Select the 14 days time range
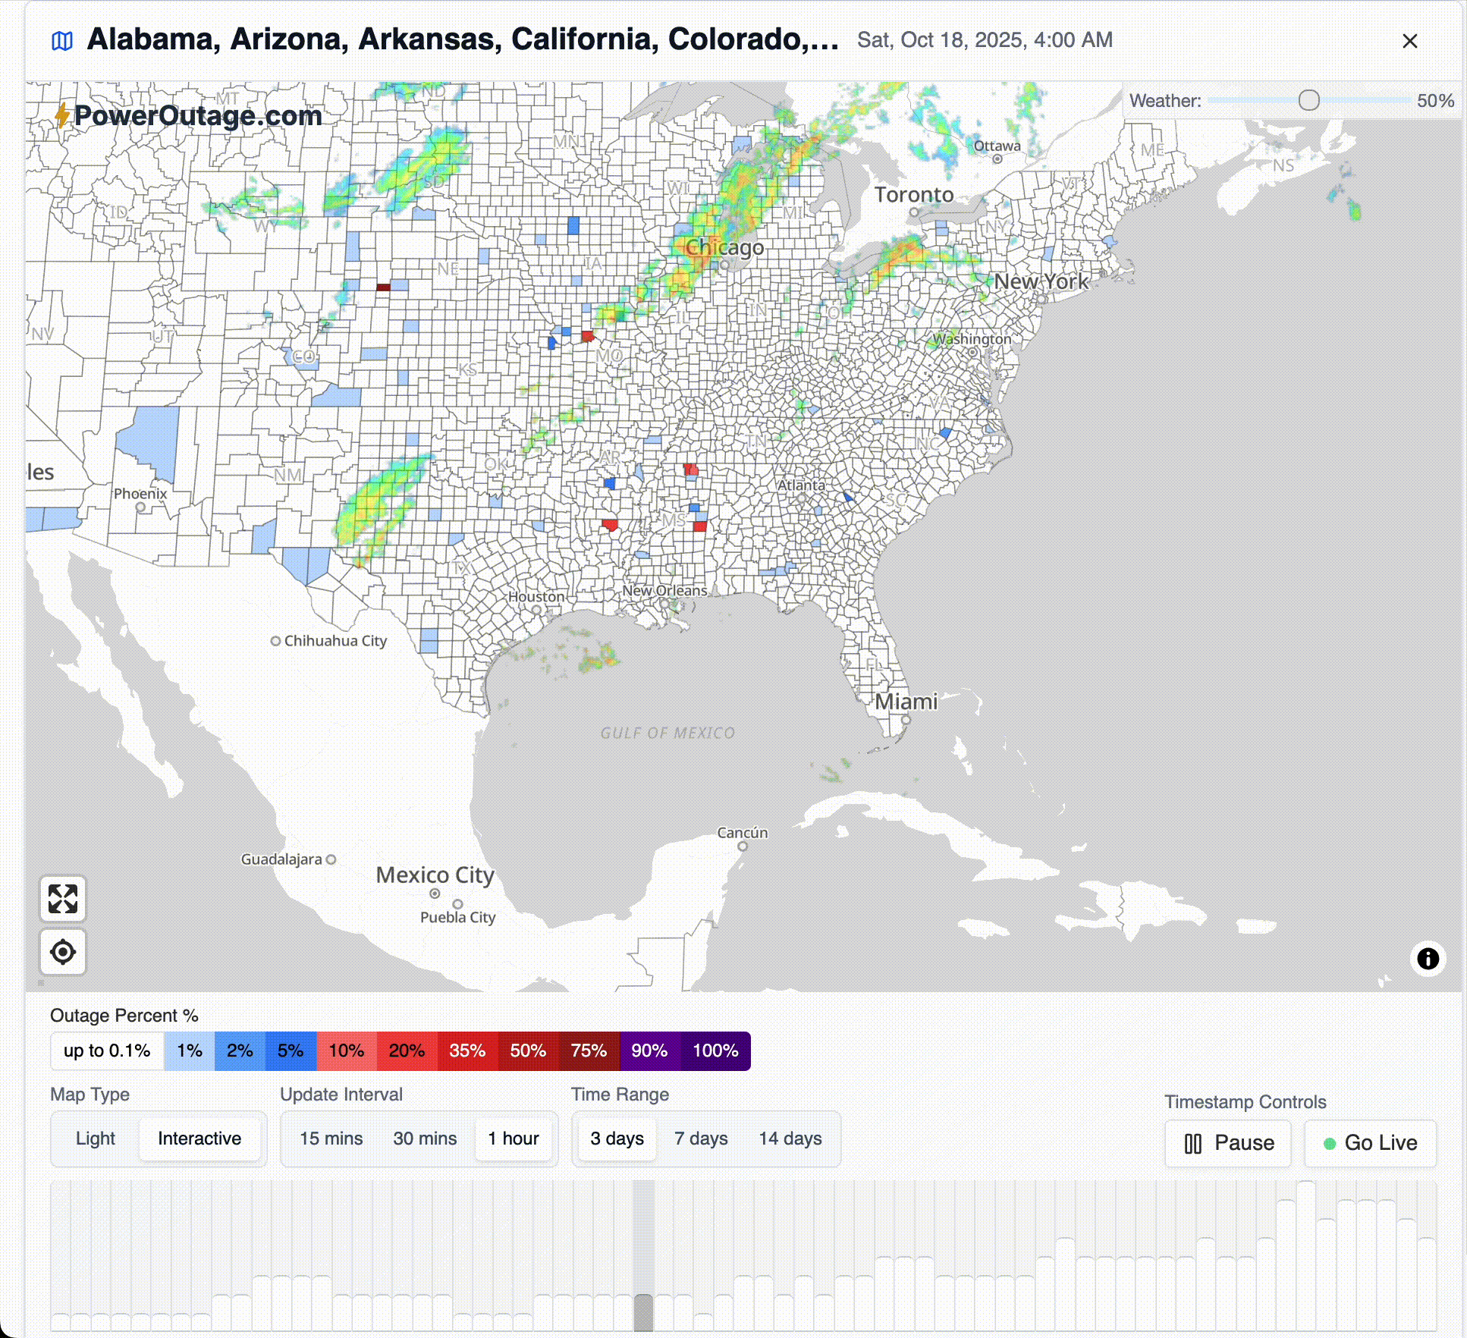Viewport: 1467px width, 1338px height. [790, 1139]
